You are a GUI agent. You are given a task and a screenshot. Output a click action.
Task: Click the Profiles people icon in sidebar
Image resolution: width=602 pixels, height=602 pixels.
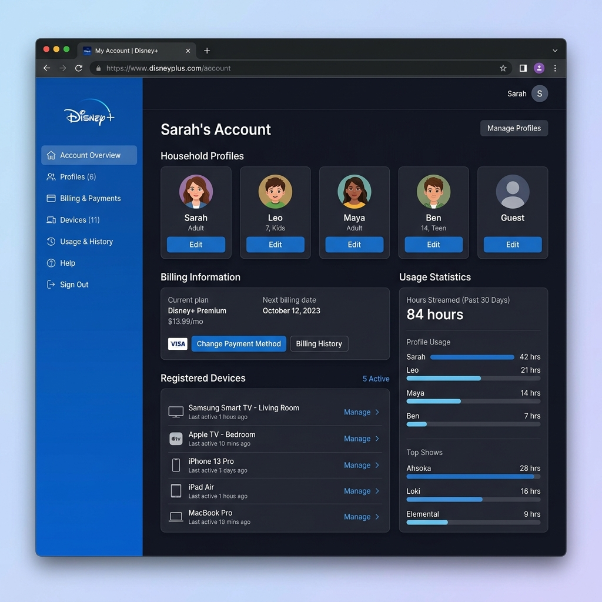click(51, 176)
